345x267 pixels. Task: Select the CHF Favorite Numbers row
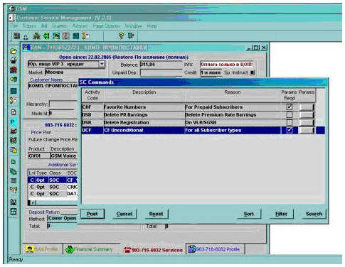coord(198,107)
